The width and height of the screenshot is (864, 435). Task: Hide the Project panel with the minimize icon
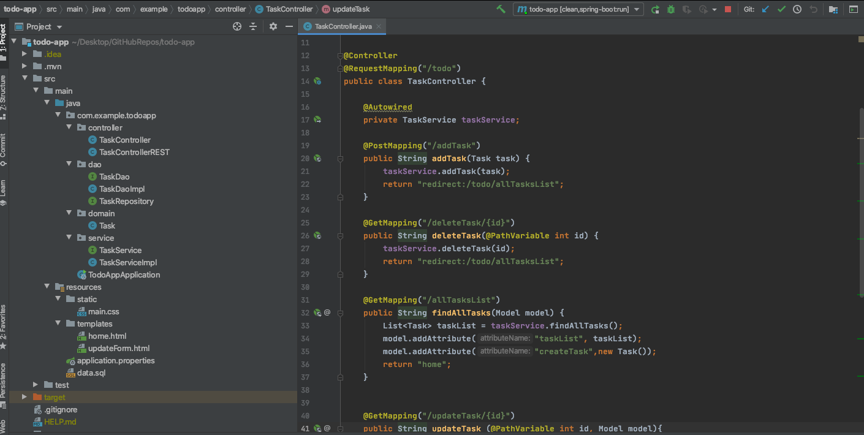point(289,26)
